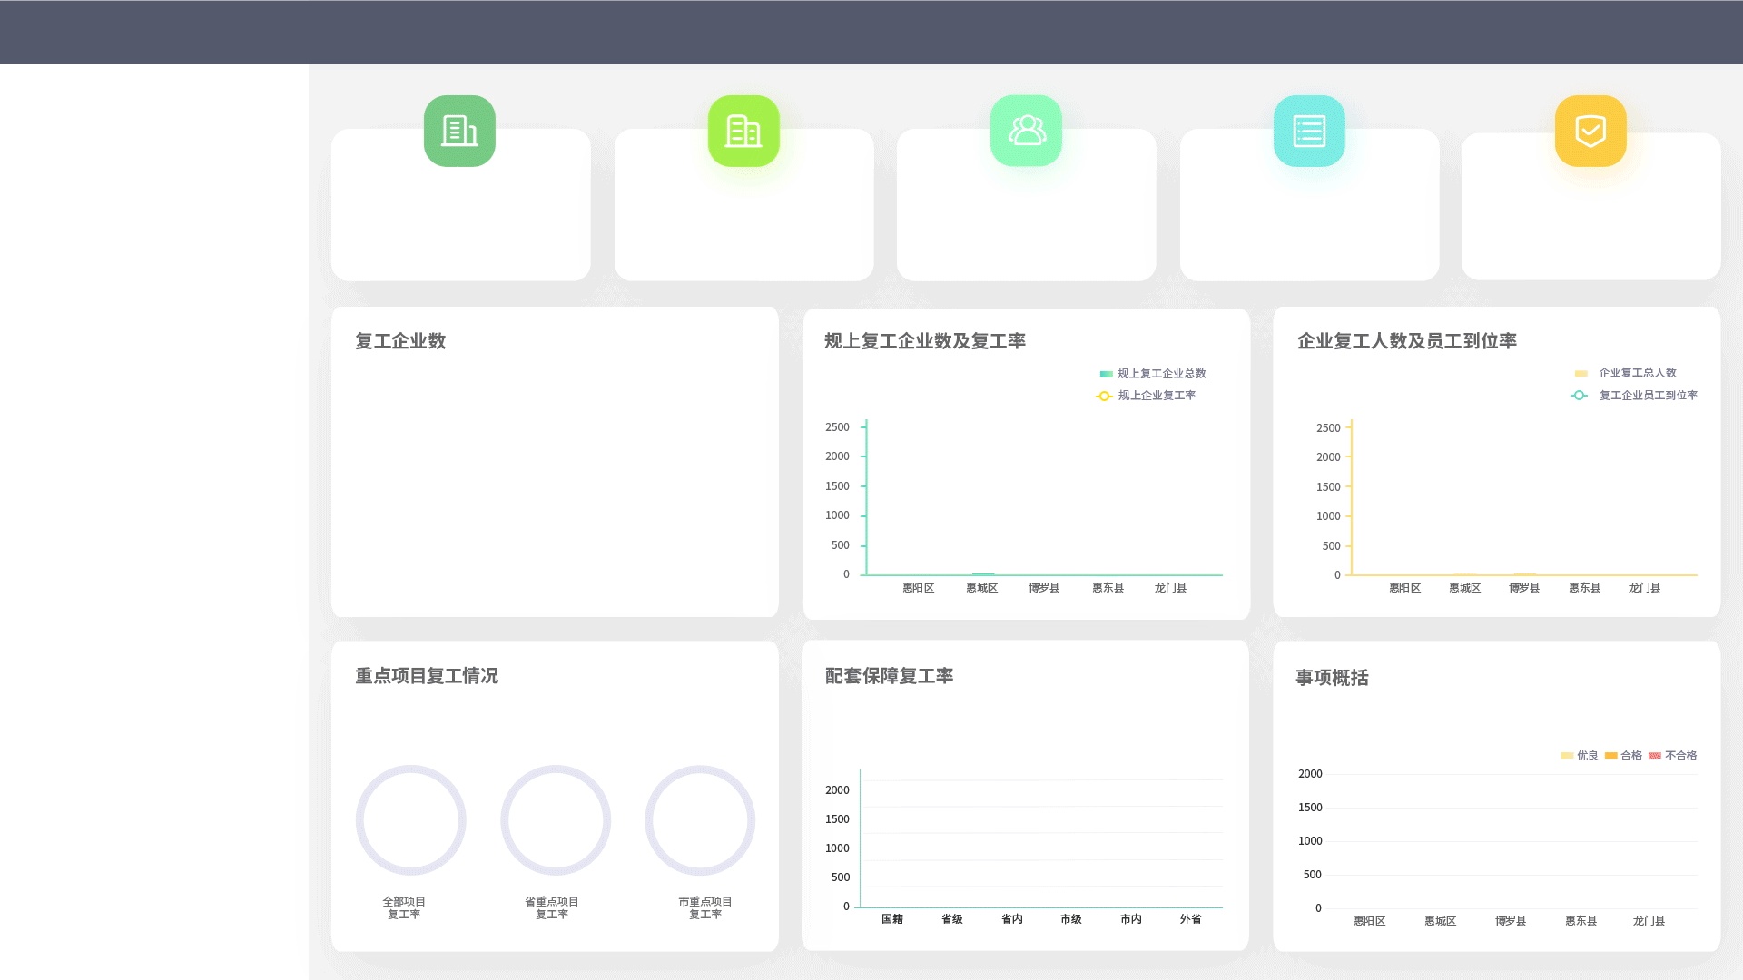The width and height of the screenshot is (1743, 980).
Task: Click the 市重点项目复工率 ring gauge
Action: 700,820
